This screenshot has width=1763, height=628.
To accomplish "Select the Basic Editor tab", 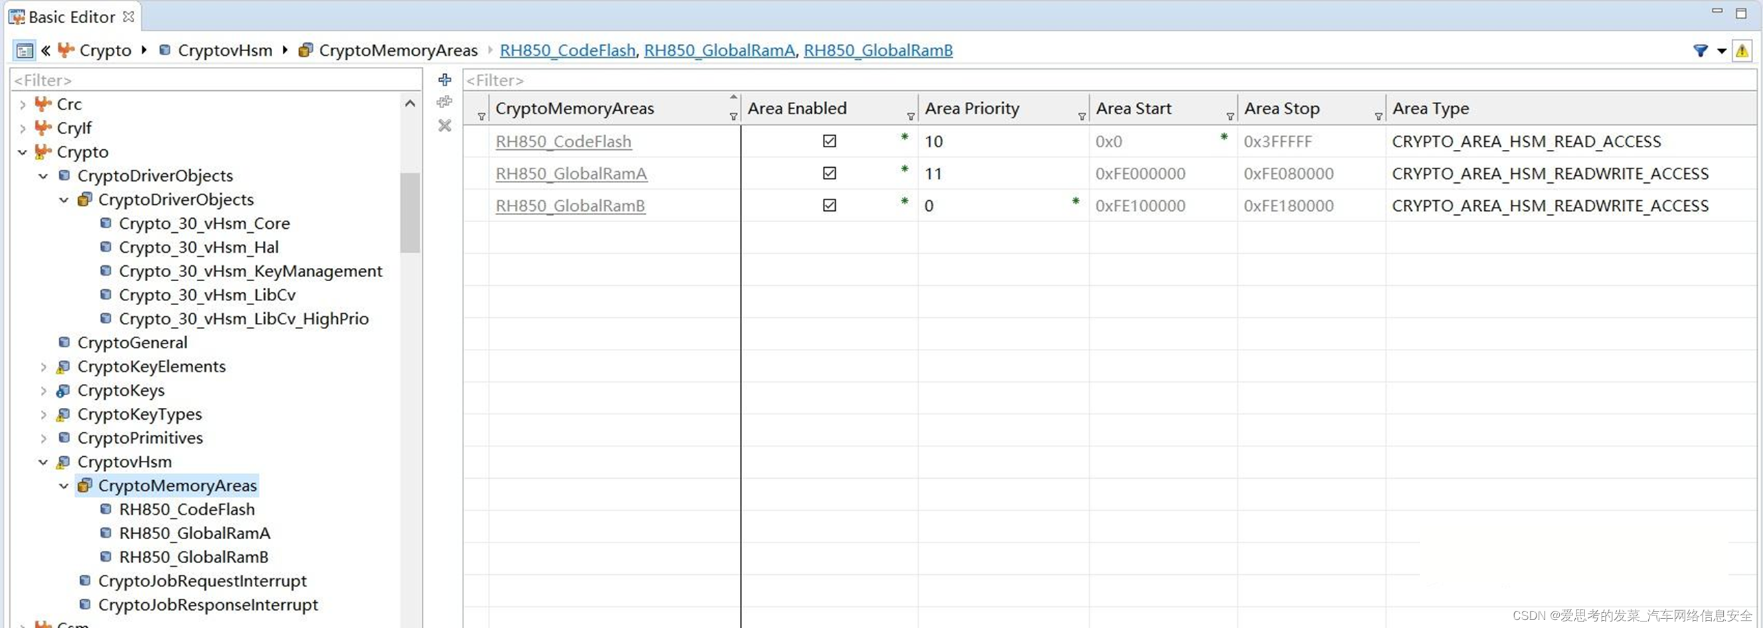I will point(71,17).
